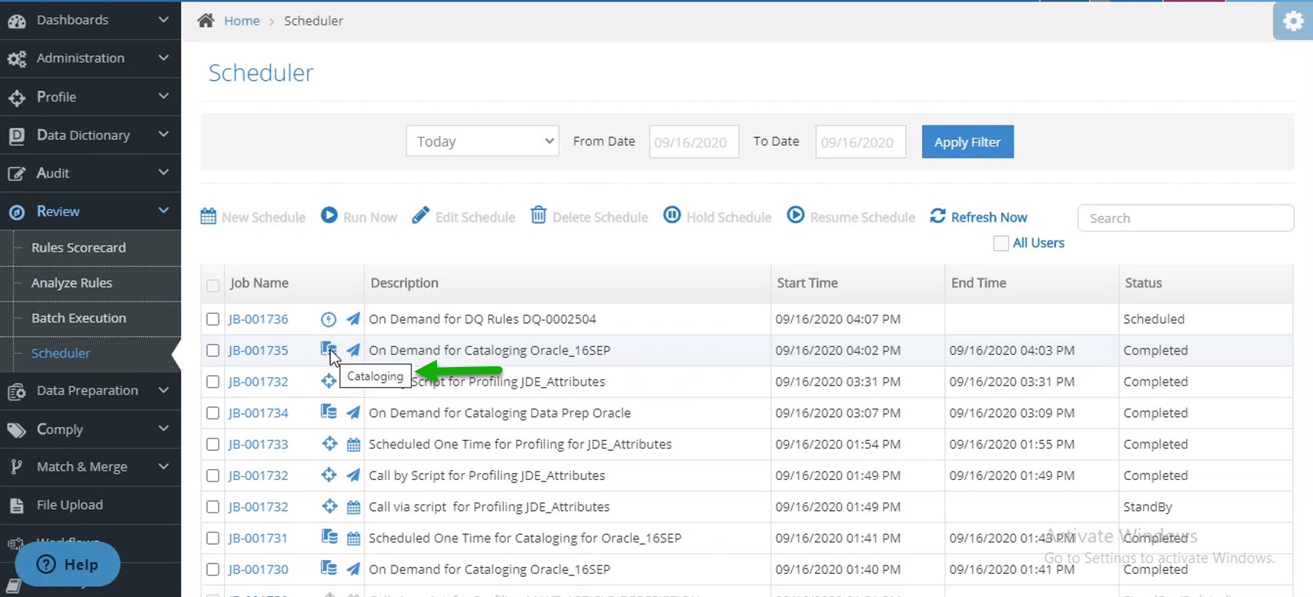Click the Resume Schedule play icon

click(796, 215)
